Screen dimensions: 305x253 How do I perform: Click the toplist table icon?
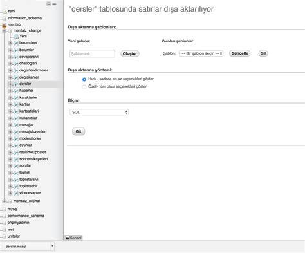(x=16, y=173)
